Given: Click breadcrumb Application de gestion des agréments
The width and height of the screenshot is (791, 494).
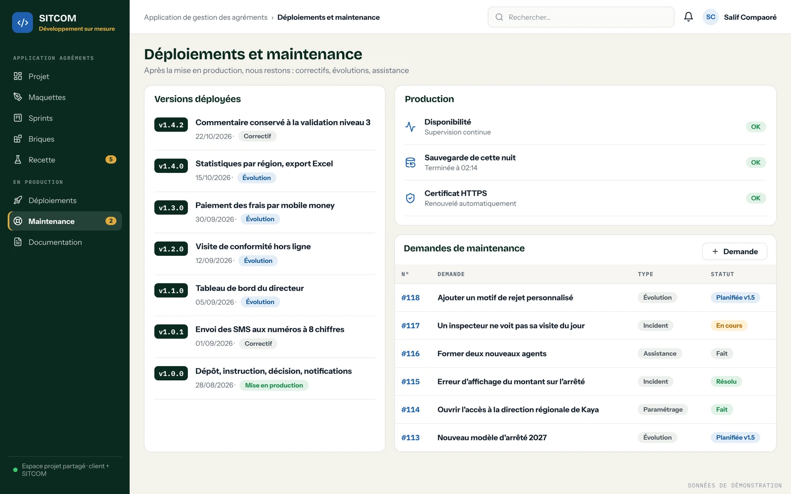Looking at the screenshot, I should [x=206, y=17].
